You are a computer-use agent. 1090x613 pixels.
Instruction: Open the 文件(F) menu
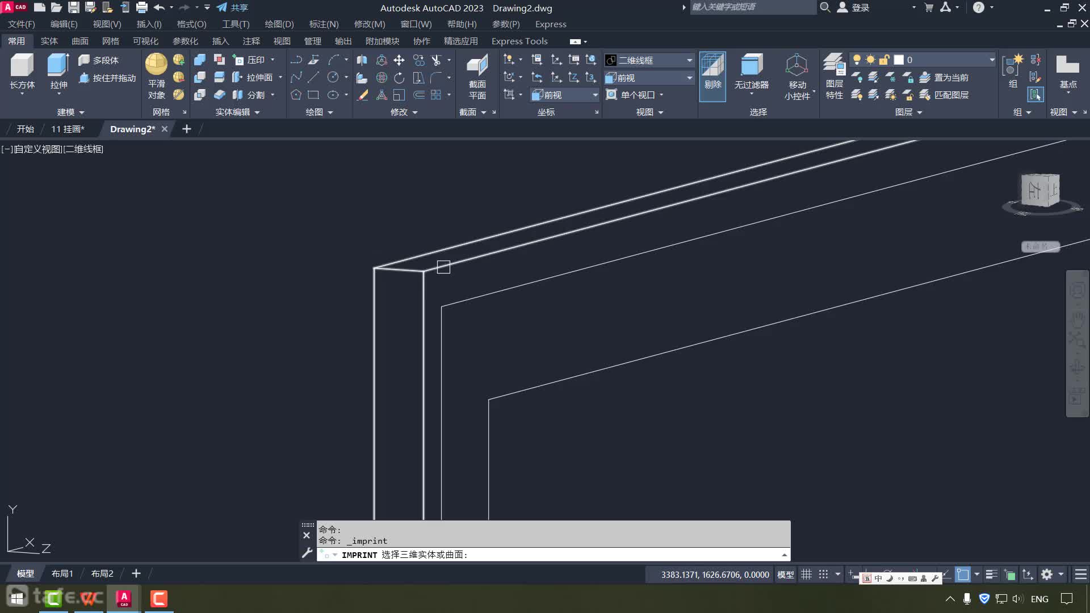pos(21,24)
